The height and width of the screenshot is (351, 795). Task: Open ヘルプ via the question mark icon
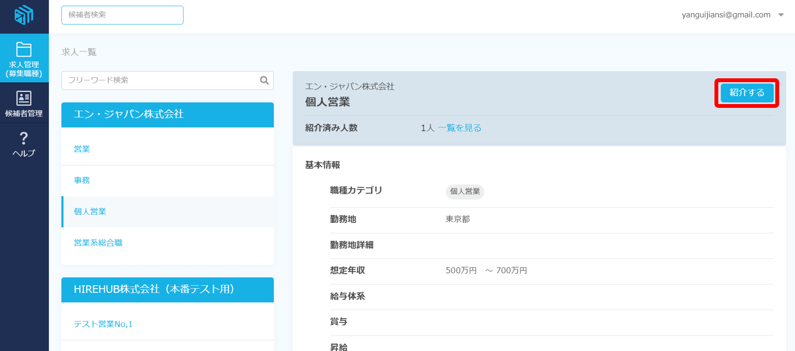click(x=24, y=139)
